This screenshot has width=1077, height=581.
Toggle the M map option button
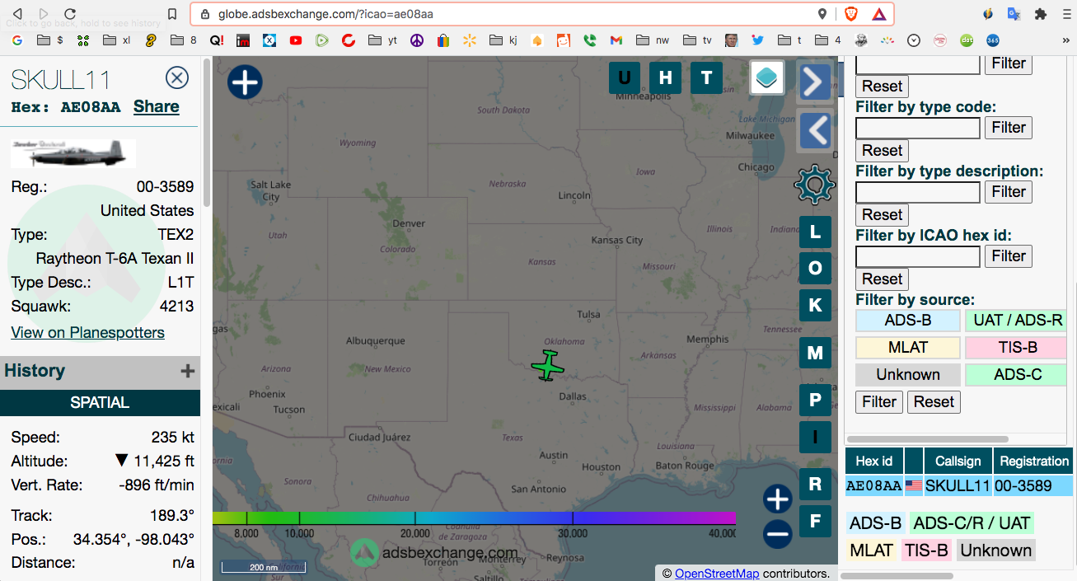tap(815, 354)
